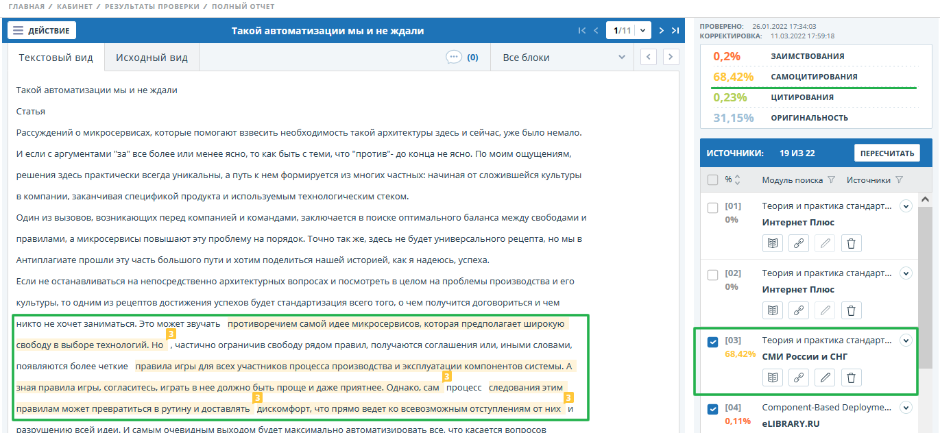Toggle the select-all sources checkbox

(x=712, y=180)
